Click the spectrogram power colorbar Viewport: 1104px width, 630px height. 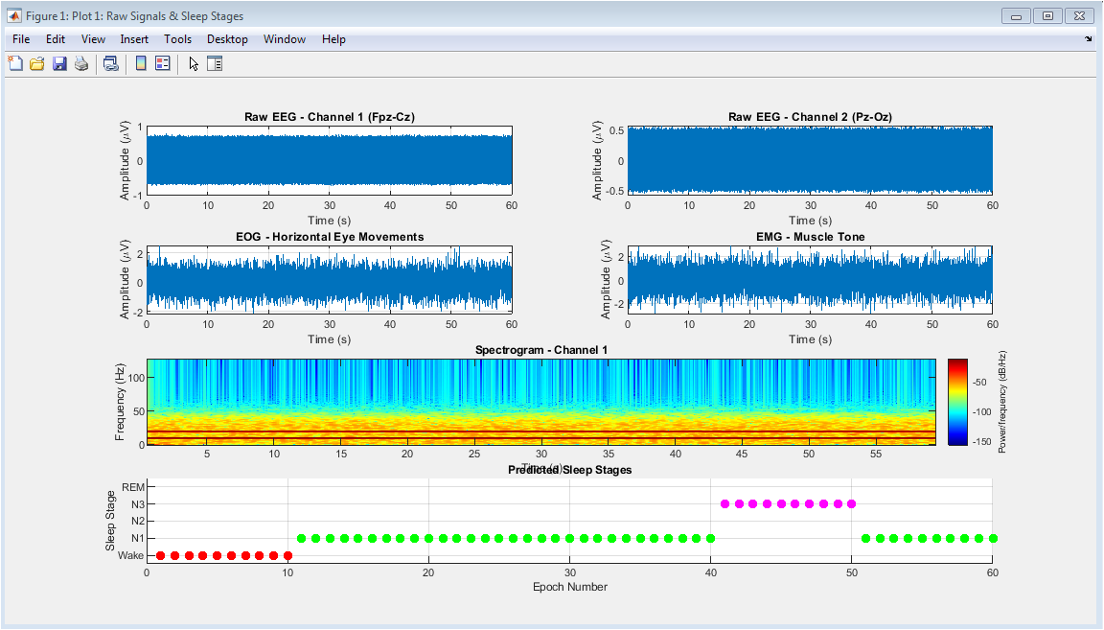coord(957,402)
